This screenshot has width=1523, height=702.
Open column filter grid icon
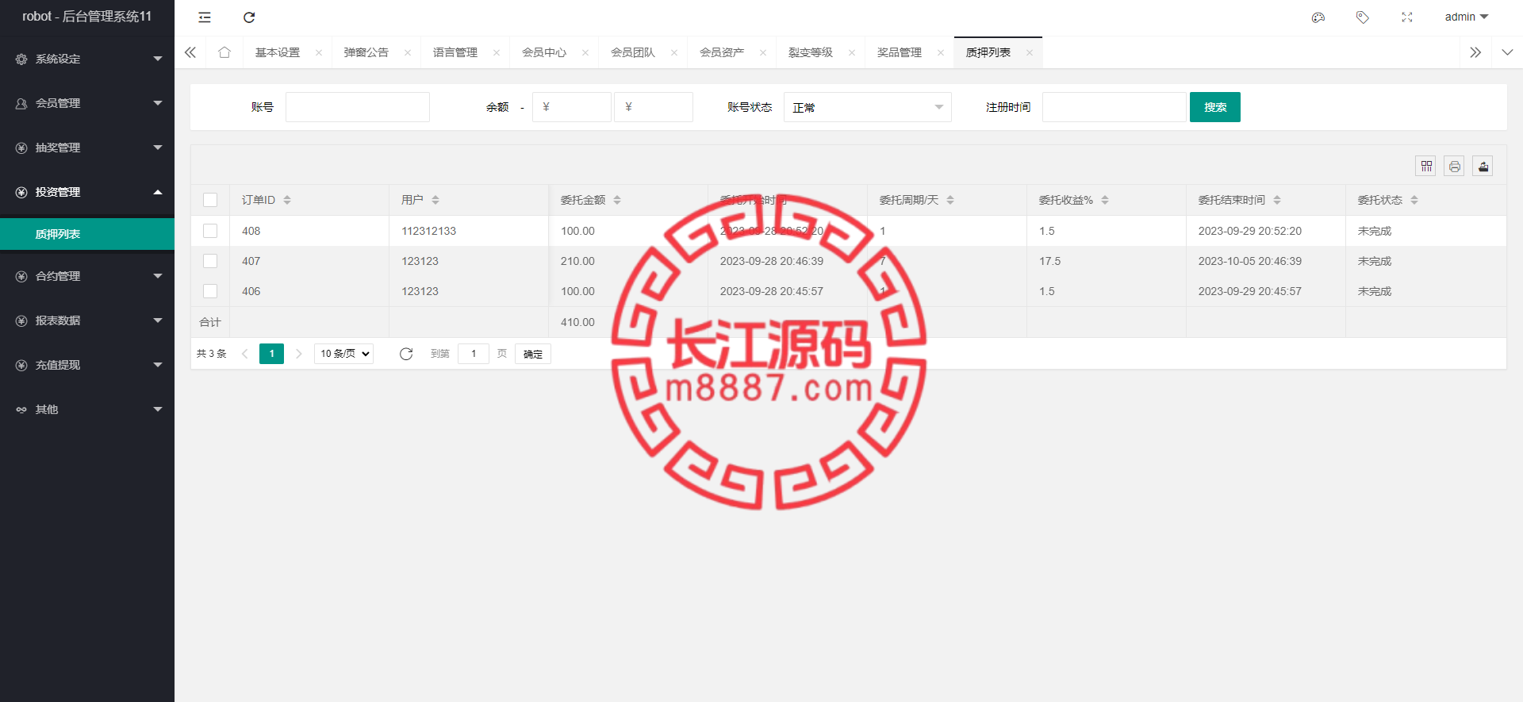pos(1426,166)
